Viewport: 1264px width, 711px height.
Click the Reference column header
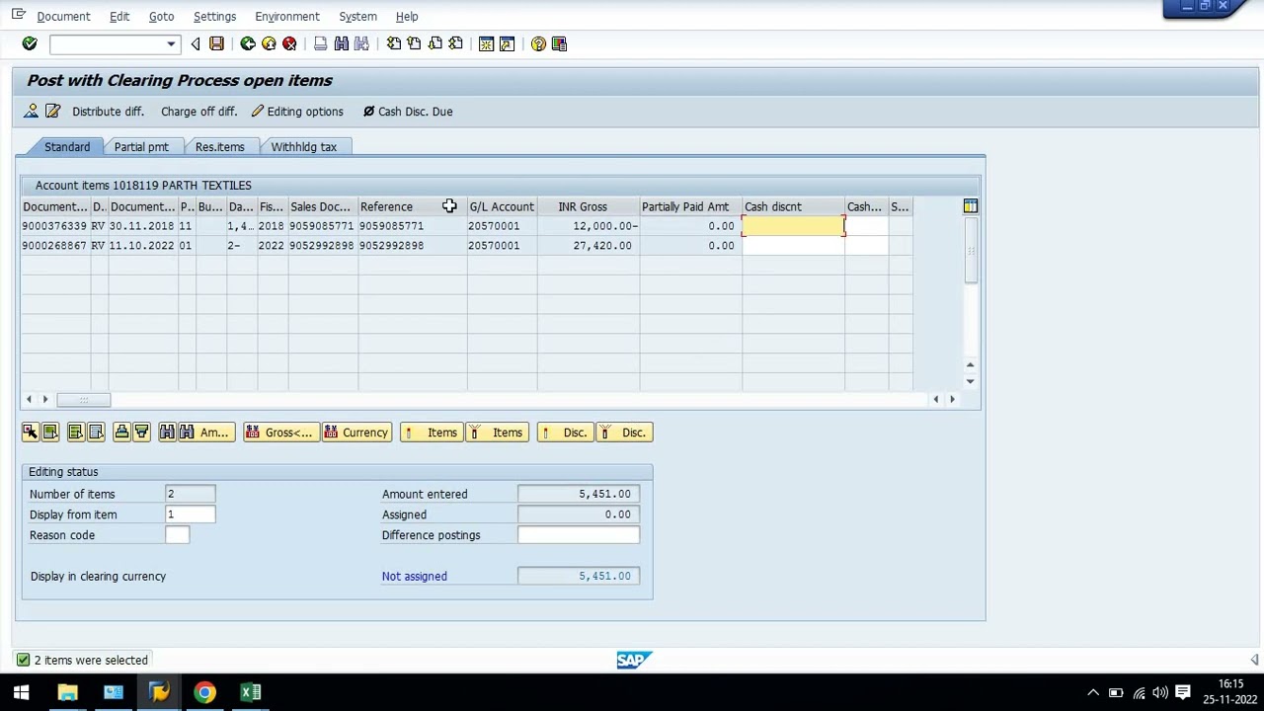pos(412,206)
